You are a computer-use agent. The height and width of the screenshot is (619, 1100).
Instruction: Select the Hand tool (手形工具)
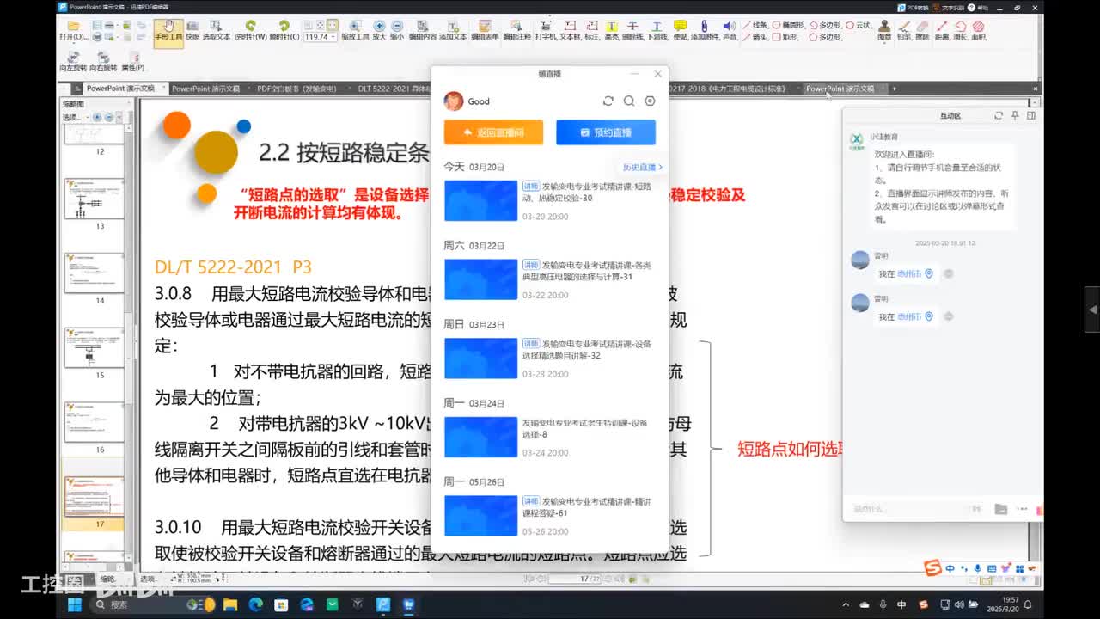coord(168,32)
